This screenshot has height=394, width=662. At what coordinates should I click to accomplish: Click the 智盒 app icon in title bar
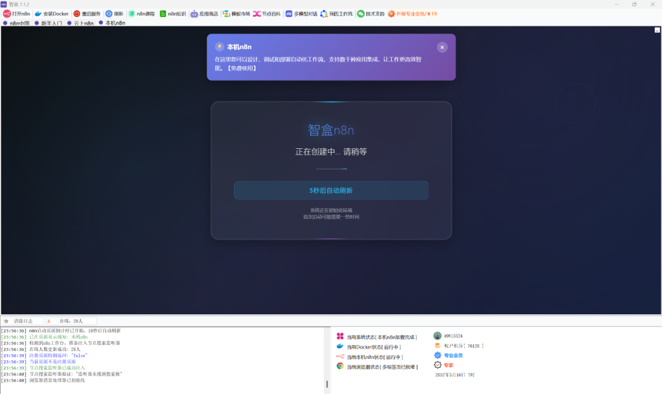pos(4,4)
